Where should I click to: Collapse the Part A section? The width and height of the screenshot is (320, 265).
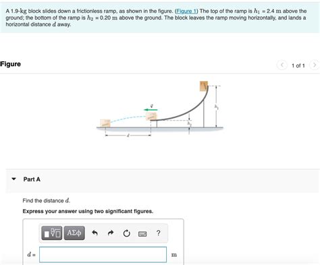[14, 179]
